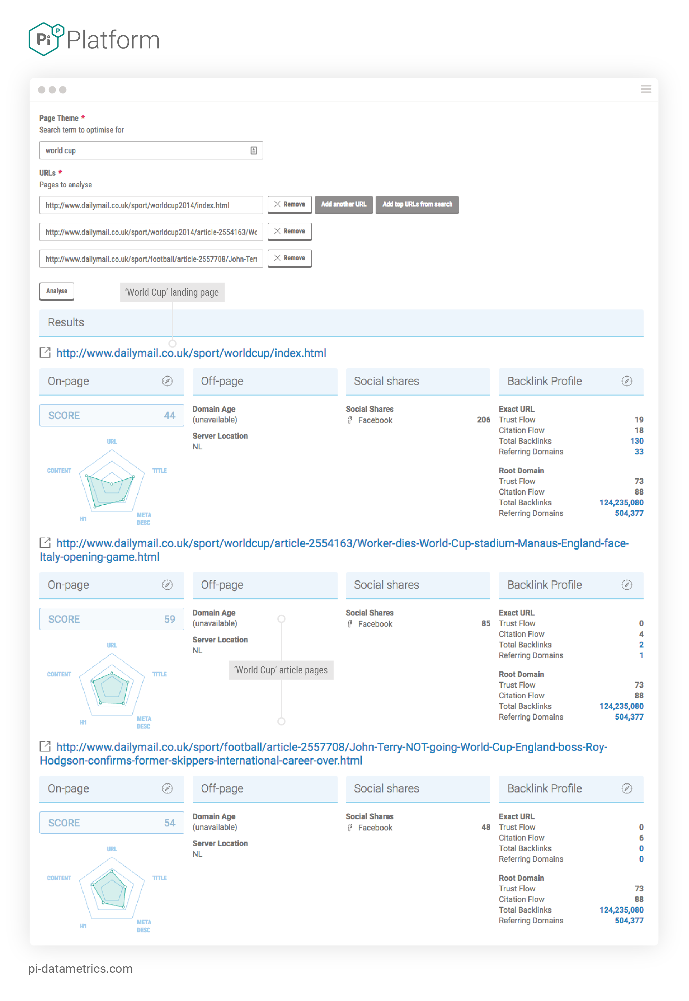Click the first result's Off-page header

[265, 381]
